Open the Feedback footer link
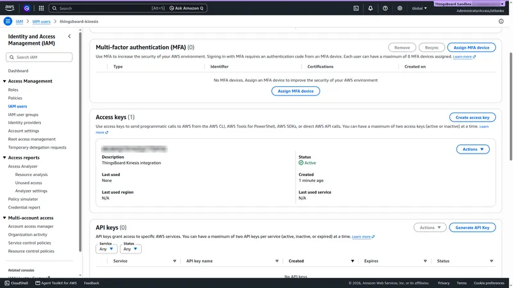Image resolution: width=513 pixels, height=288 pixels. coord(91,283)
